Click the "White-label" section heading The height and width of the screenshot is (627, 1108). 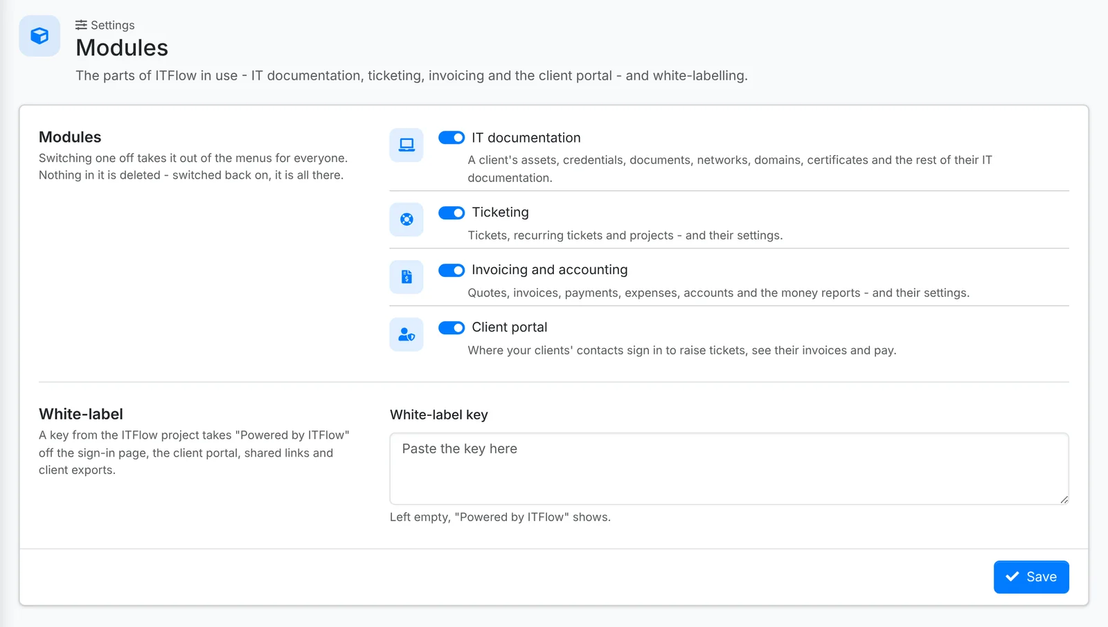click(x=81, y=414)
